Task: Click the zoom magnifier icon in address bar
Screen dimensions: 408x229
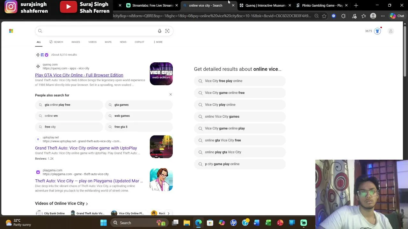Action: (x=317, y=16)
